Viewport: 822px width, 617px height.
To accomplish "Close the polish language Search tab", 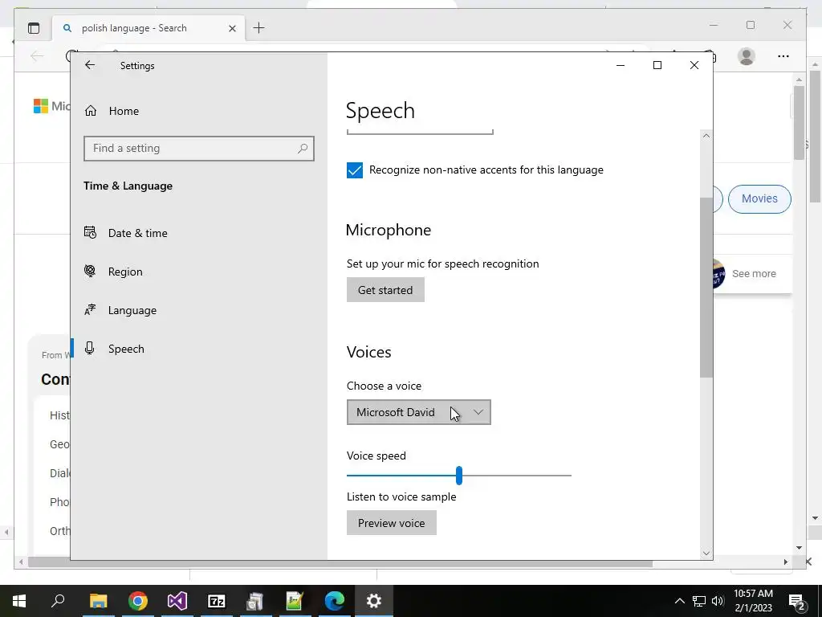I will click(x=232, y=28).
